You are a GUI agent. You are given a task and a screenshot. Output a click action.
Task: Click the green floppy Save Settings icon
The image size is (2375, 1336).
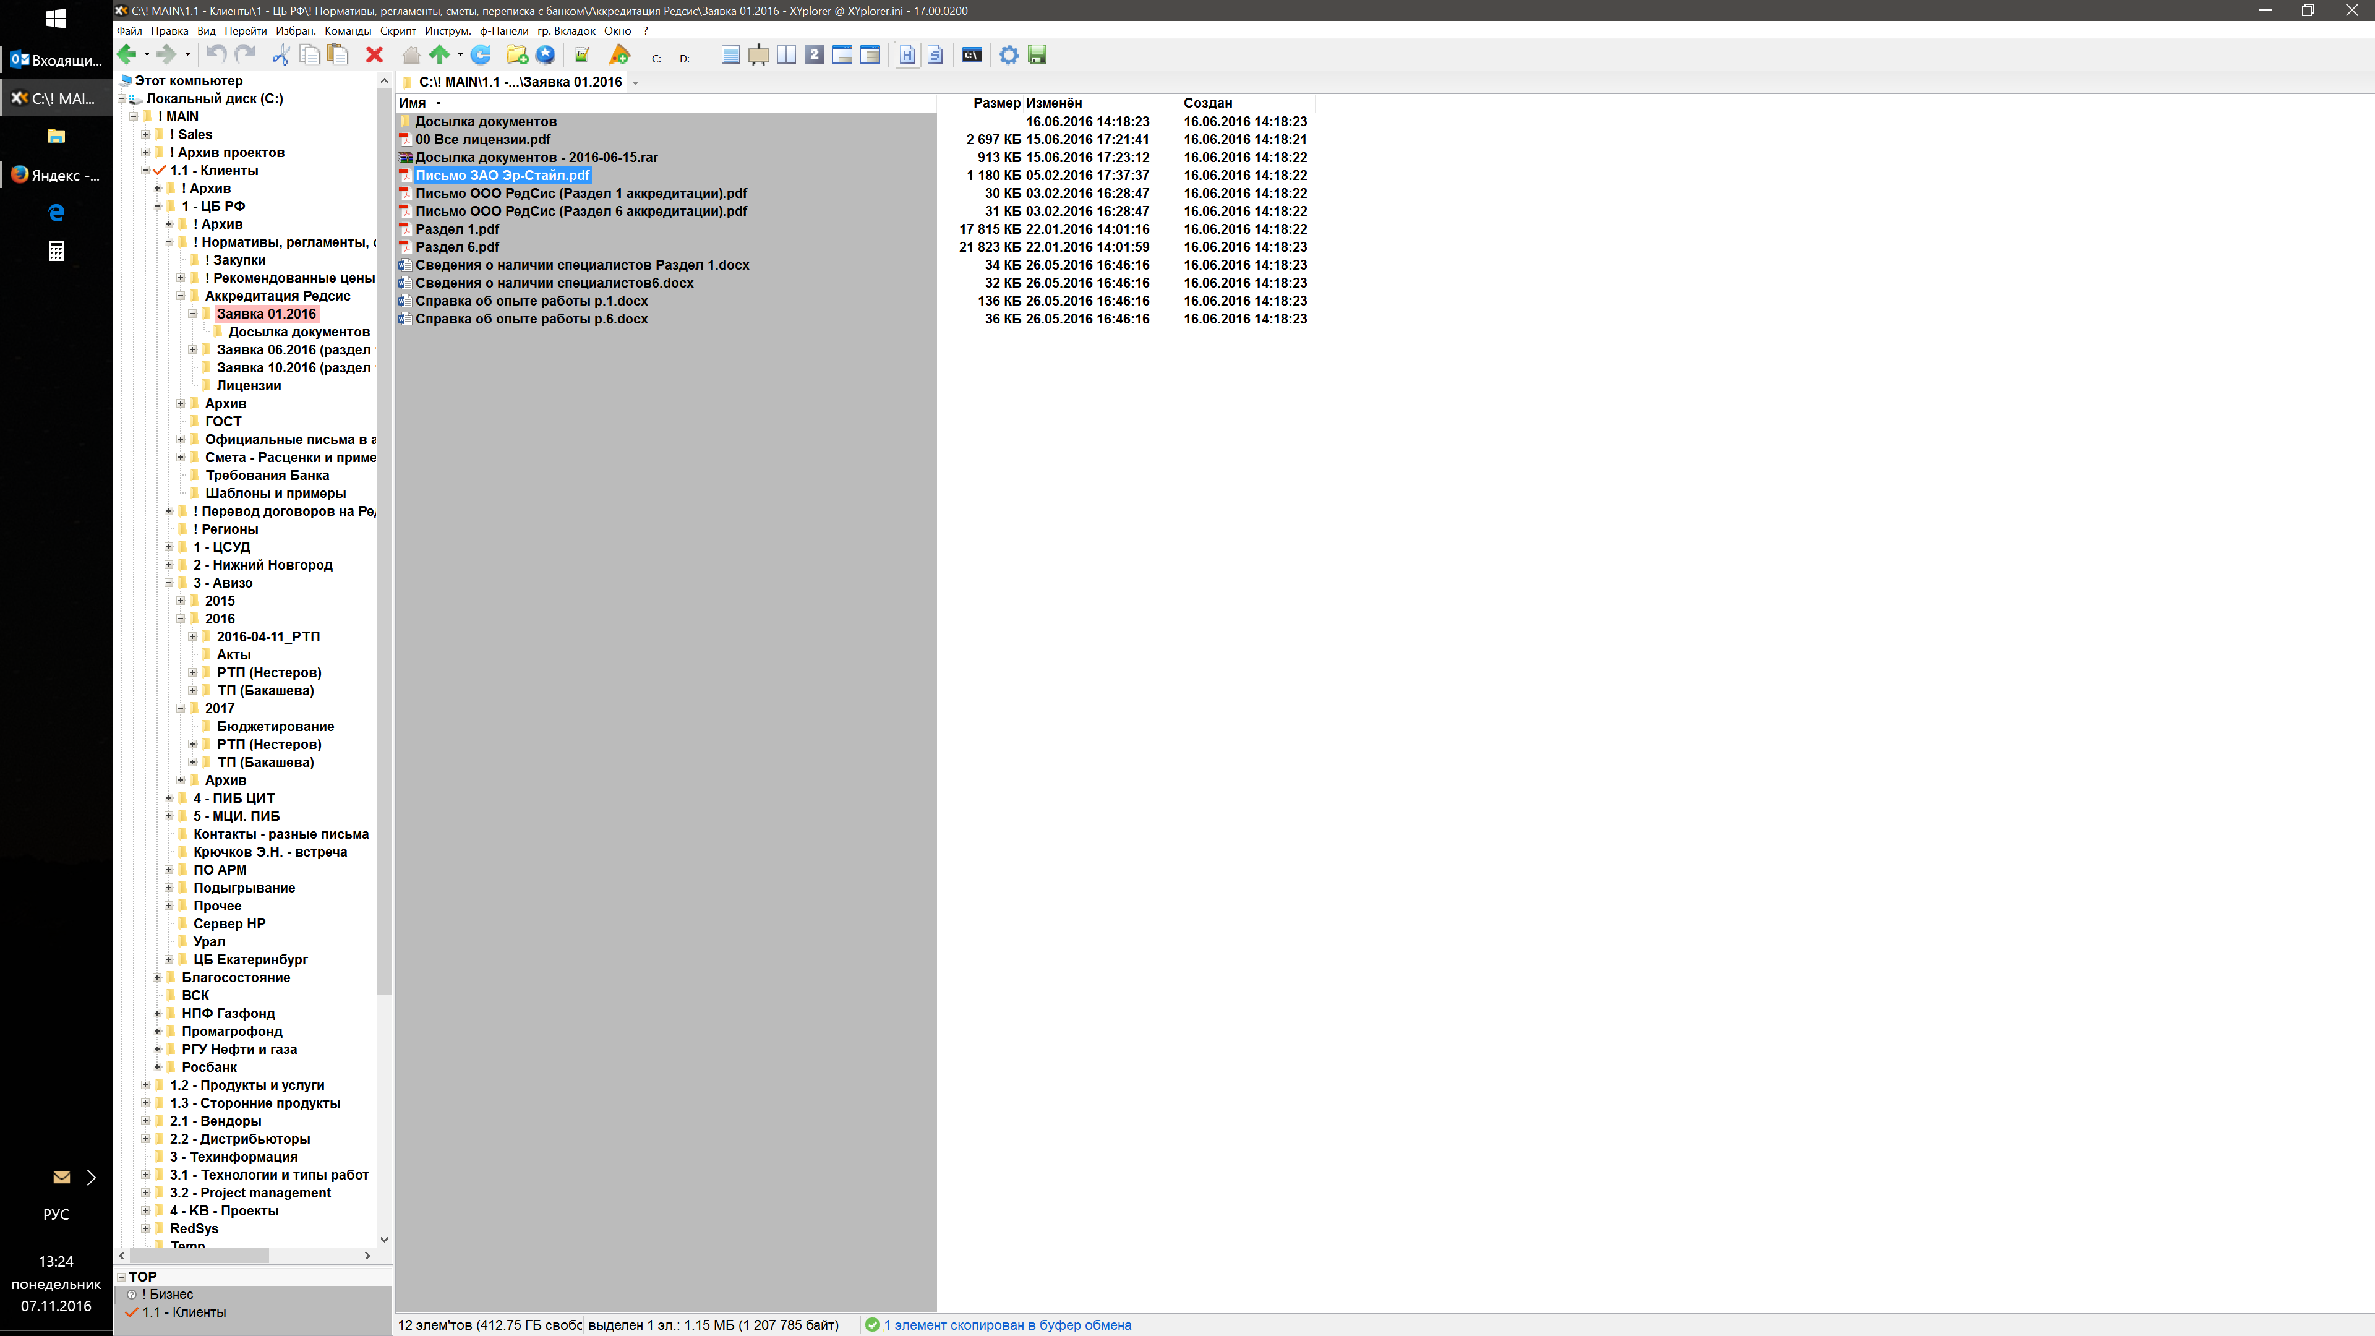[1037, 55]
